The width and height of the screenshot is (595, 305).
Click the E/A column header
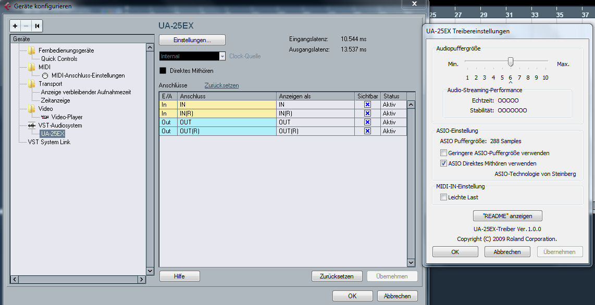tap(168, 96)
